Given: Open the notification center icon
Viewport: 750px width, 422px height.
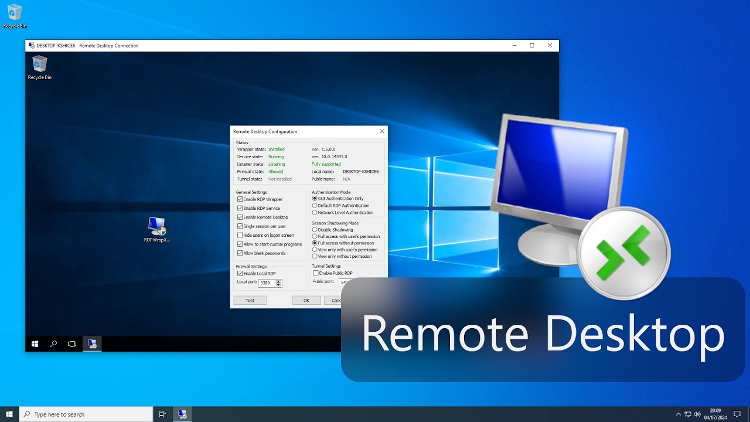Looking at the screenshot, I should point(738,414).
